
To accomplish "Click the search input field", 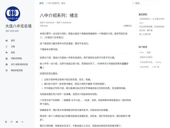I will [x=144, y=3].
